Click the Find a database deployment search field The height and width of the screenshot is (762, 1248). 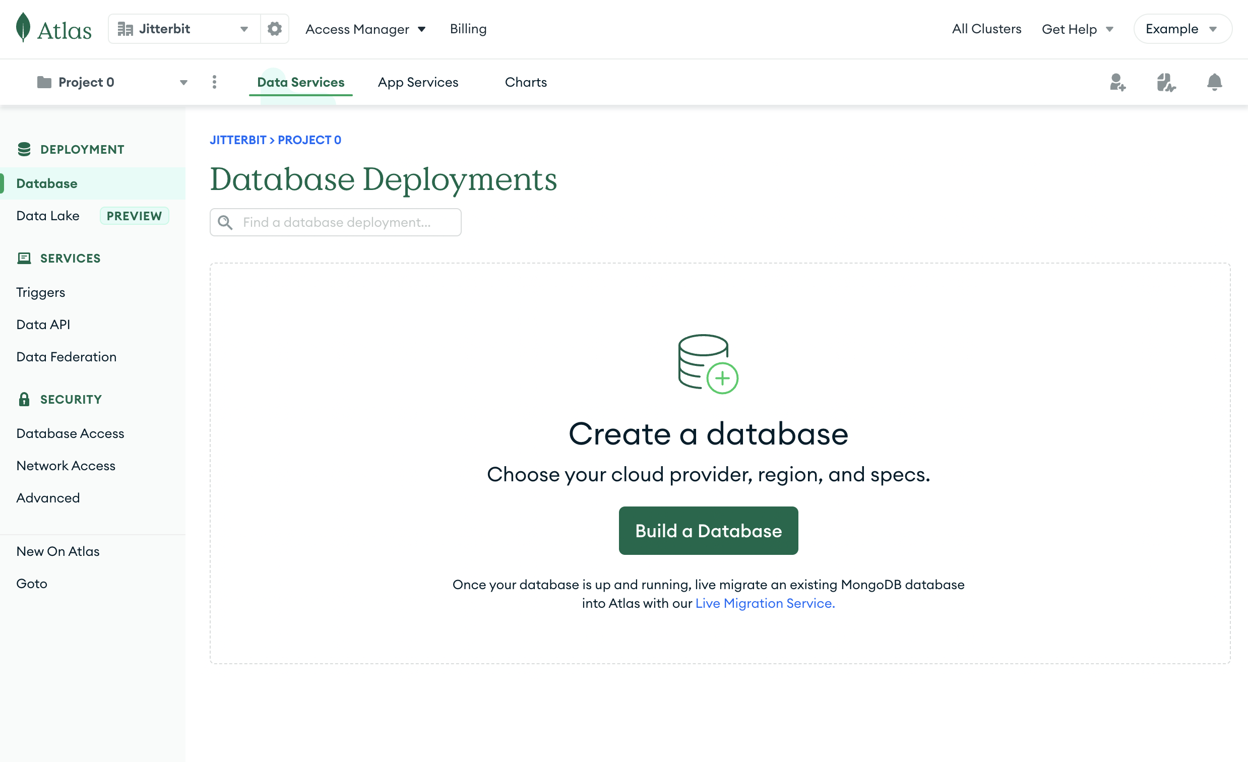(336, 222)
